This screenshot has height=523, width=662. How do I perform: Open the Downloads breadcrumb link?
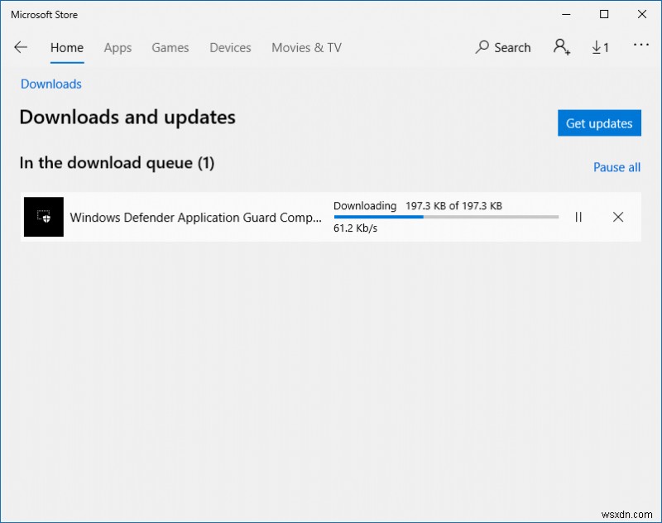50,84
